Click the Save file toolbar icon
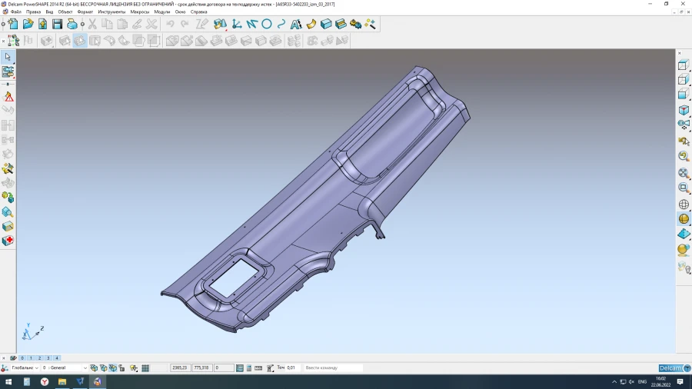This screenshot has height=389, width=692. coord(57,25)
